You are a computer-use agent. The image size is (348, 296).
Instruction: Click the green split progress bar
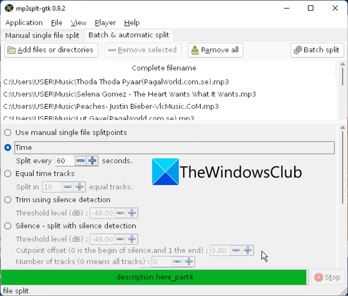point(154,277)
